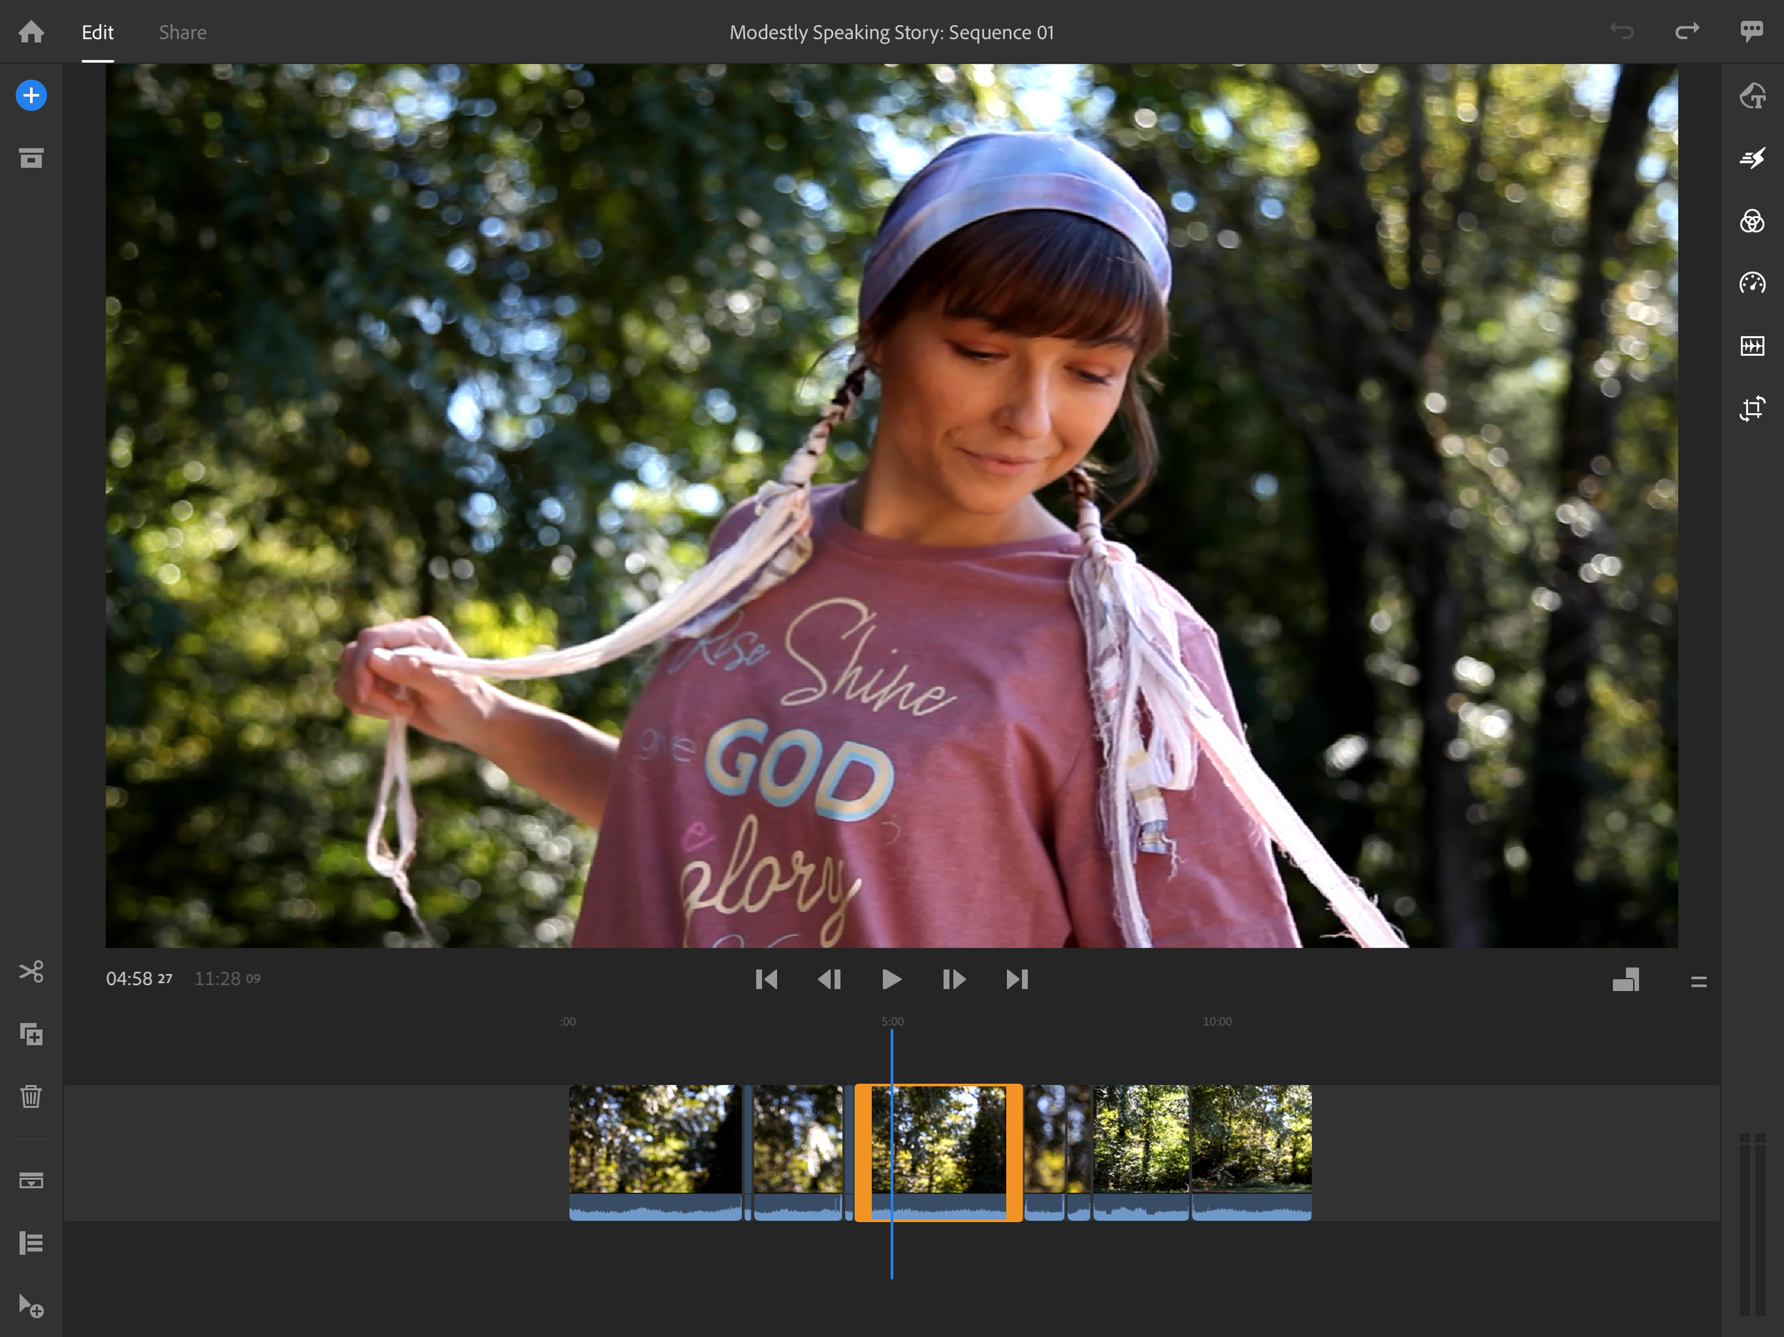Click the 10:00 ruler marker
This screenshot has width=1784, height=1337.
click(1217, 1022)
